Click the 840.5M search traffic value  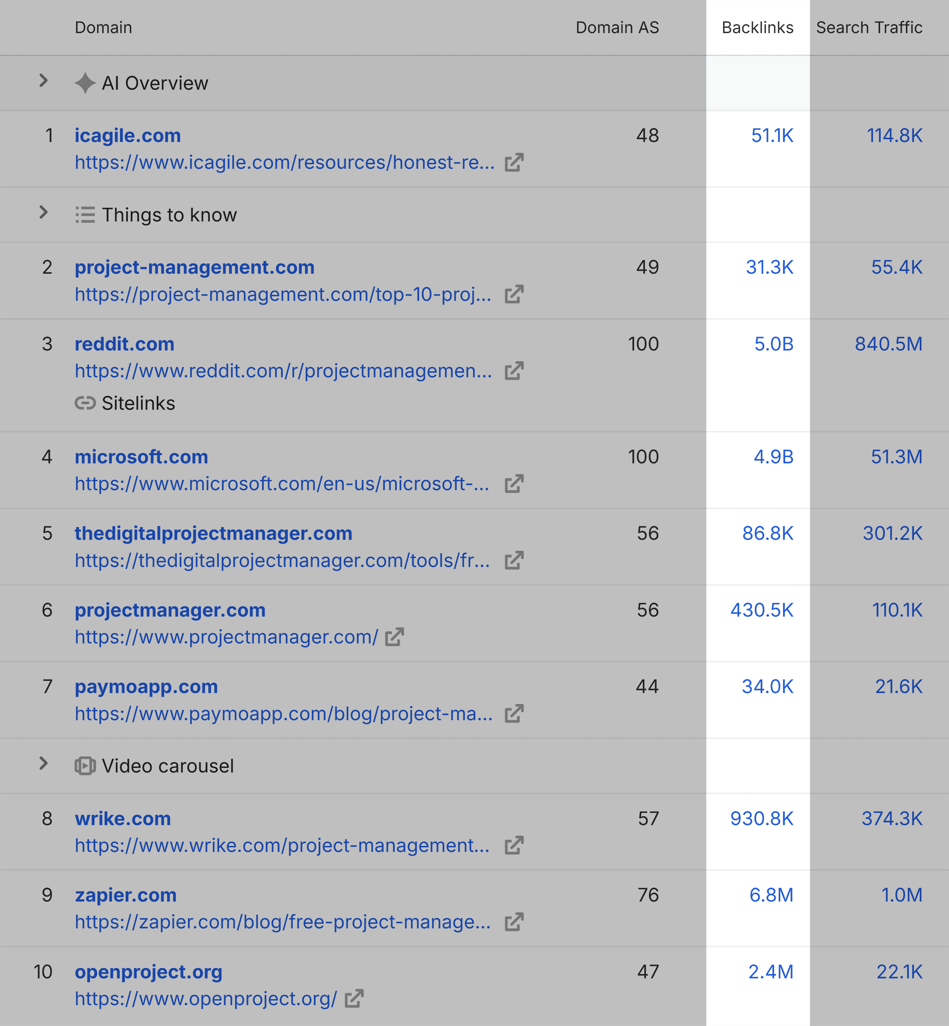click(888, 344)
